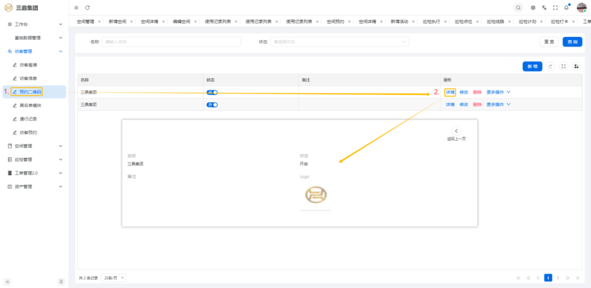This screenshot has height=288, width=591.
Task: Collapse sidebar using the hamburger menu icon
Action: tap(76, 7)
